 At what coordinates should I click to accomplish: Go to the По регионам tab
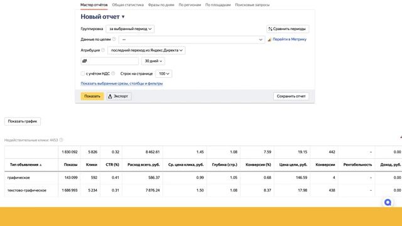click(190, 5)
